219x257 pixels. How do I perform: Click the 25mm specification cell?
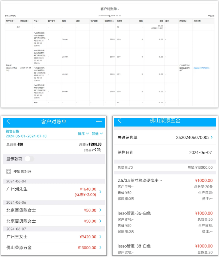point(65,57)
